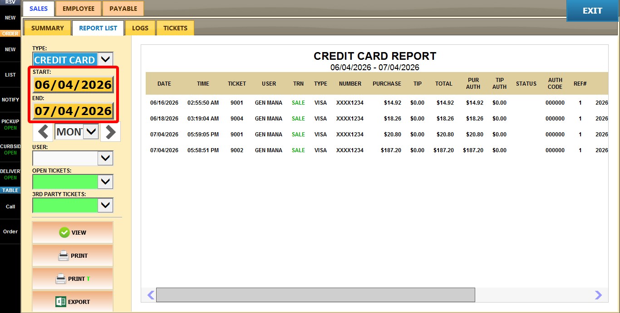Click the AUTH CODE column header
The height and width of the screenshot is (313, 620).
tap(555, 84)
